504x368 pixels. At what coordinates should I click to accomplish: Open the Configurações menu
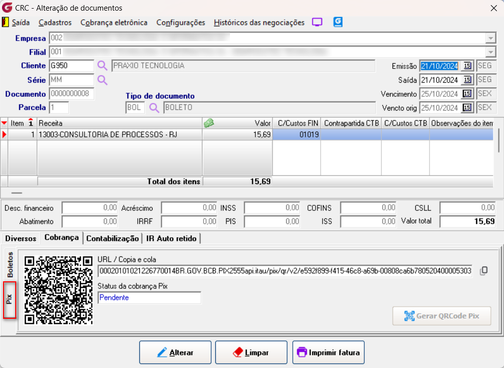click(181, 22)
